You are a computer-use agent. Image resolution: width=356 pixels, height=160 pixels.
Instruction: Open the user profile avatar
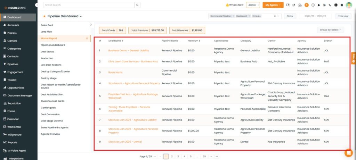pos(349,5)
